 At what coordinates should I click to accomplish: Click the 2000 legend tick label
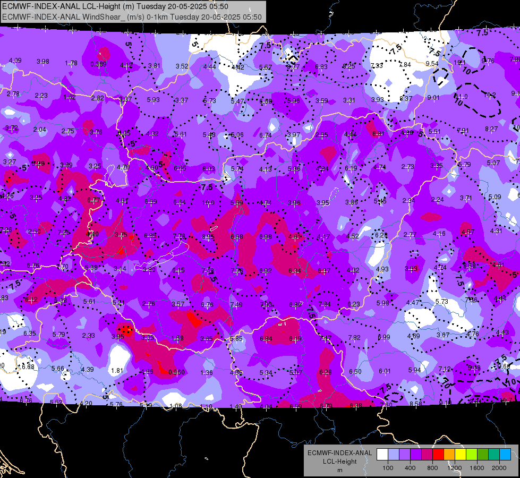[x=499, y=468]
